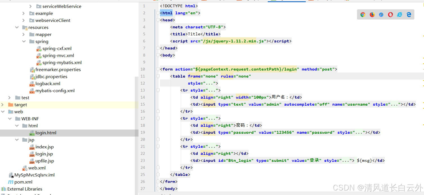424x195 pixels.
Task: Open page preview in Chrome browser icon
Action: pos(363,15)
